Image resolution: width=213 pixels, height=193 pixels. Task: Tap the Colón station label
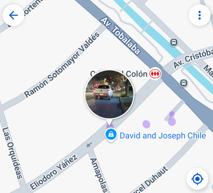137,74
